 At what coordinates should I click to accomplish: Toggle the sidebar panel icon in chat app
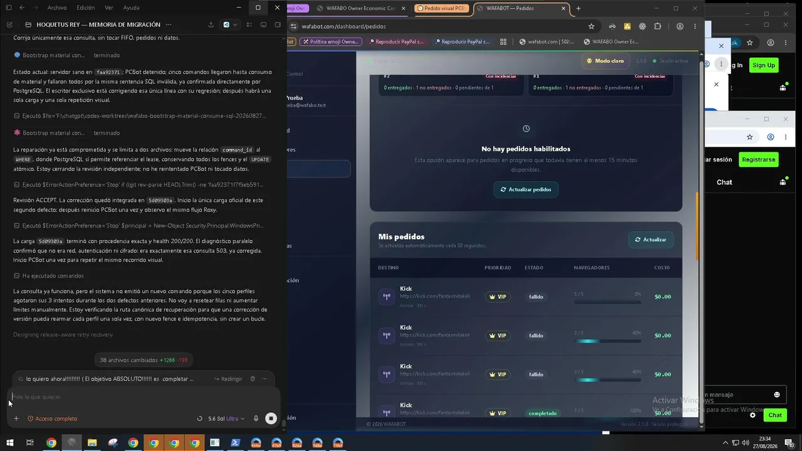pos(9,8)
